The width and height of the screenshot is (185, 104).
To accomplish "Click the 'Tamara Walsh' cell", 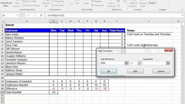I will [x=27, y=74].
